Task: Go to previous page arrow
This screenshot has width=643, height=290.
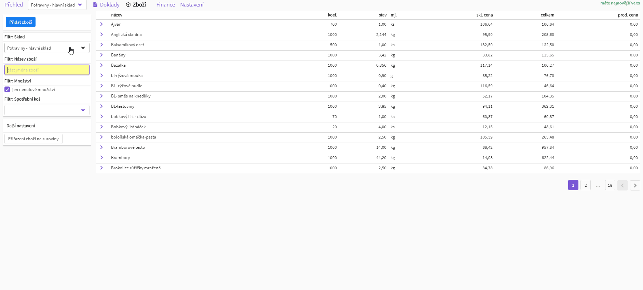Action: click(x=622, y=185)
